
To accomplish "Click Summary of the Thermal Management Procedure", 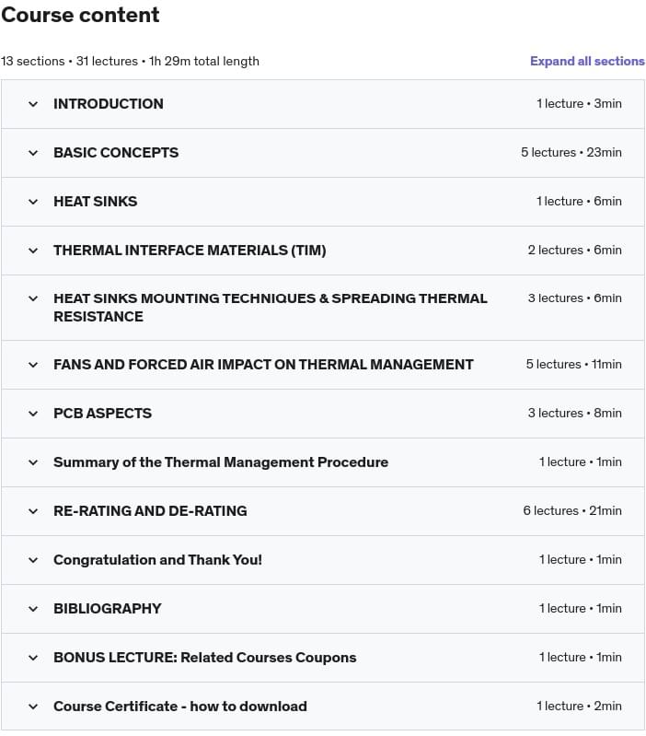I will (221, 462).
